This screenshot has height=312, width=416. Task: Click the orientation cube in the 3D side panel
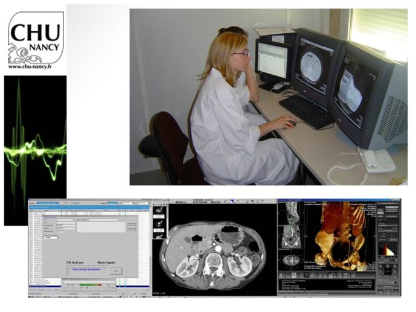[388, 271]
